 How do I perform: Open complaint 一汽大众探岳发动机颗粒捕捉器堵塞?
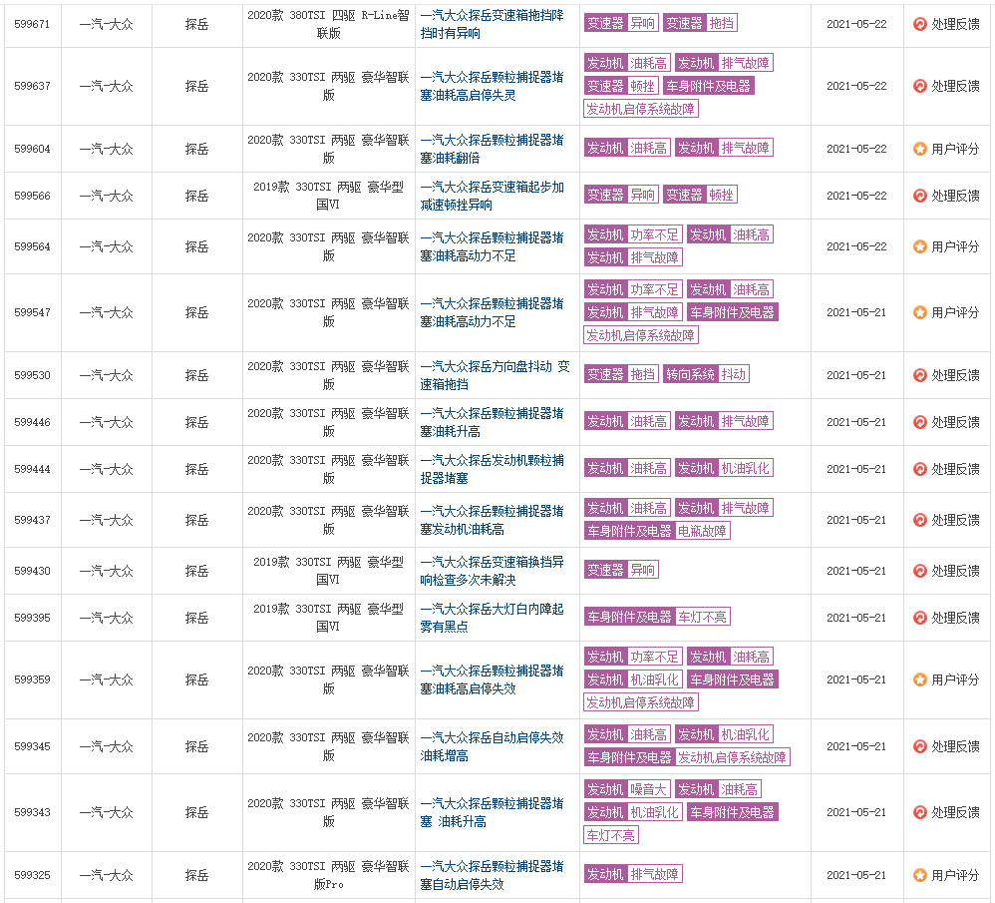[492, 469]
